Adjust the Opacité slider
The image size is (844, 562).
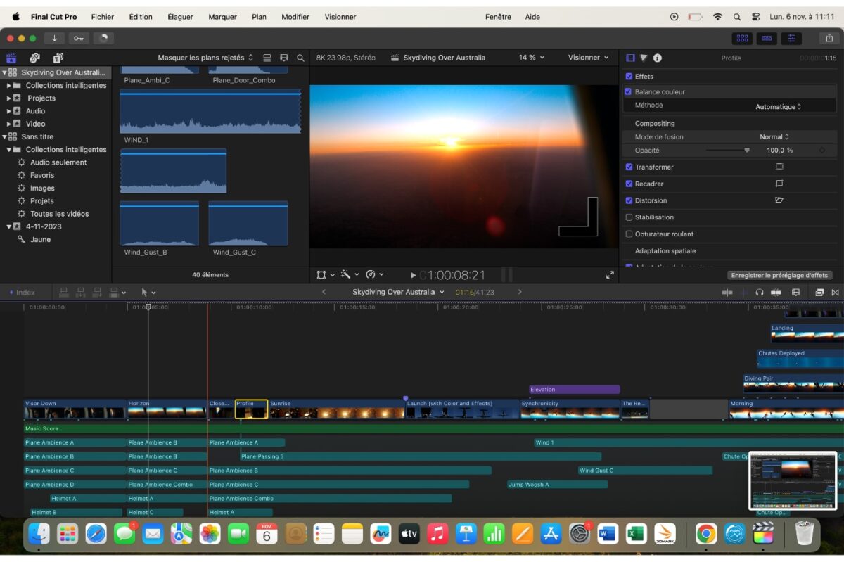coord(728,150)
